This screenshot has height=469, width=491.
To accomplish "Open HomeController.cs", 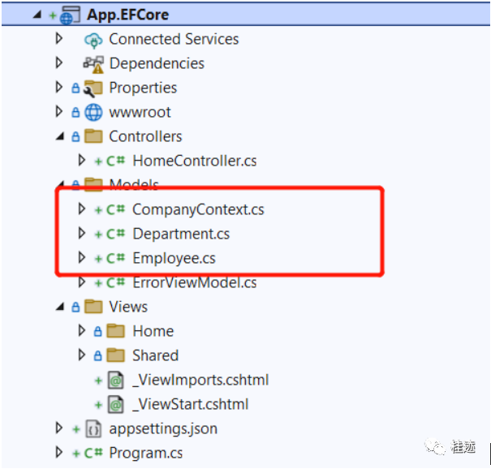I will (195, 161).
